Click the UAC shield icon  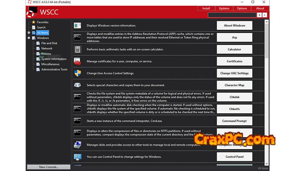point(77,73)
